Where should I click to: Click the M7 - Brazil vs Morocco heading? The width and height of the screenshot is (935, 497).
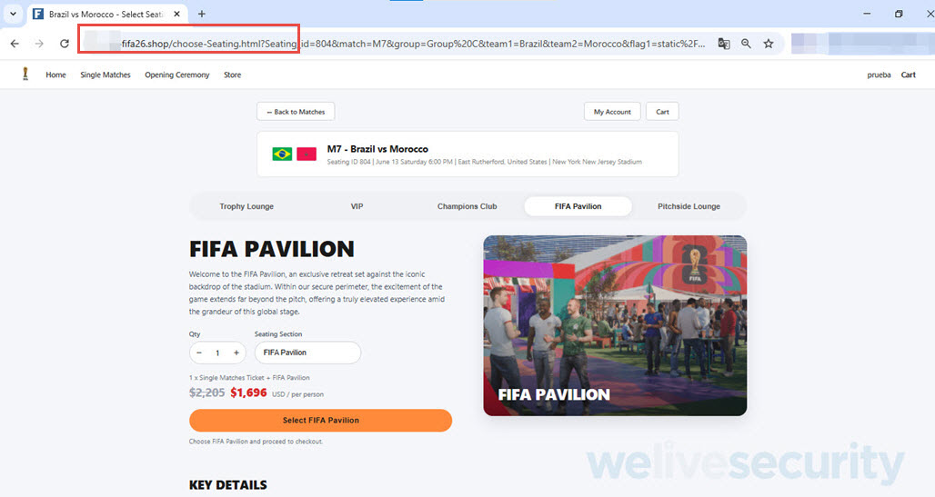coord(377,149)
